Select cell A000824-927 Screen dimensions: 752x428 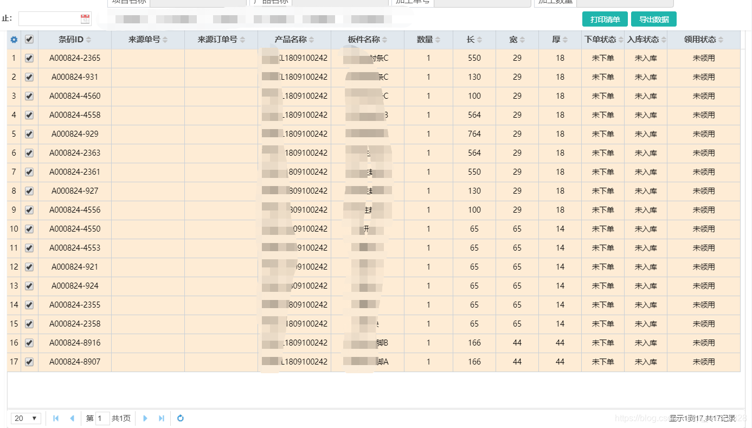point(75,191)
